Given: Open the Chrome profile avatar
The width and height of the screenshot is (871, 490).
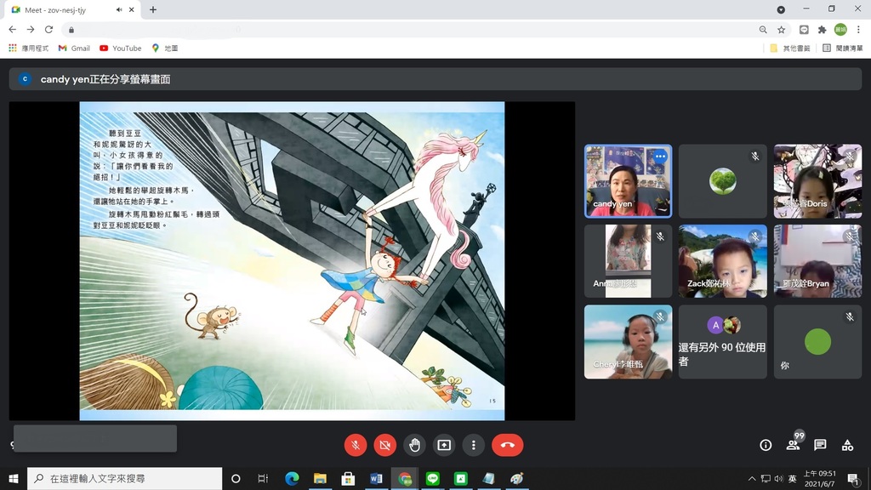Looking at the screenshot, I should [x=840, y=30].
